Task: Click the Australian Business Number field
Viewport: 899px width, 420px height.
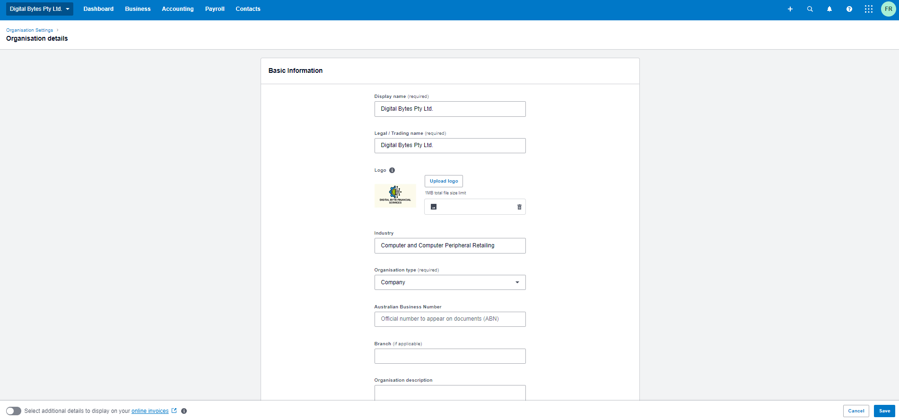Action: tap(450, 319)
